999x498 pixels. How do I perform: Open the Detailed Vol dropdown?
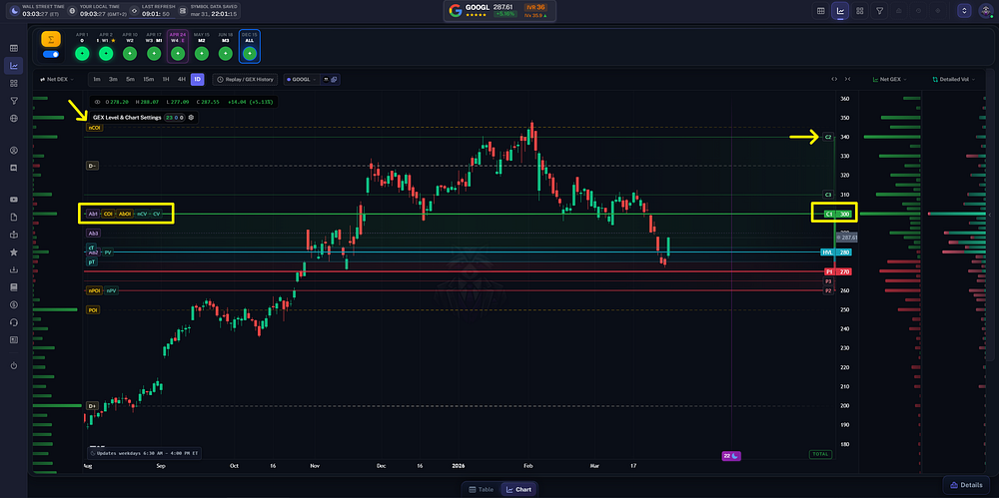point(954,80)
